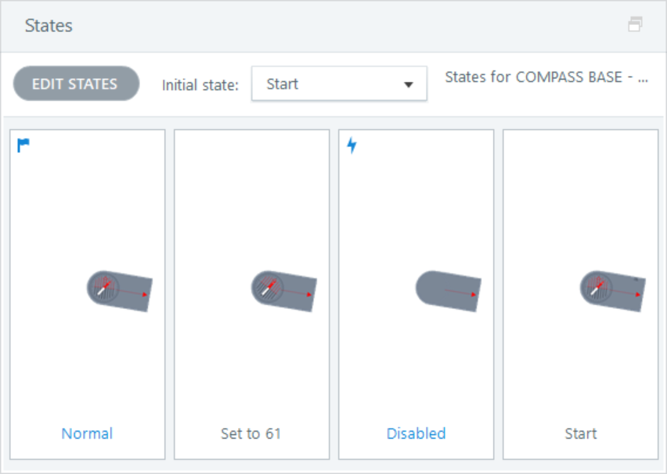Click the compass dial in Set to 61 state
This screenshot has width=667, height=474.
coord(266,287)
